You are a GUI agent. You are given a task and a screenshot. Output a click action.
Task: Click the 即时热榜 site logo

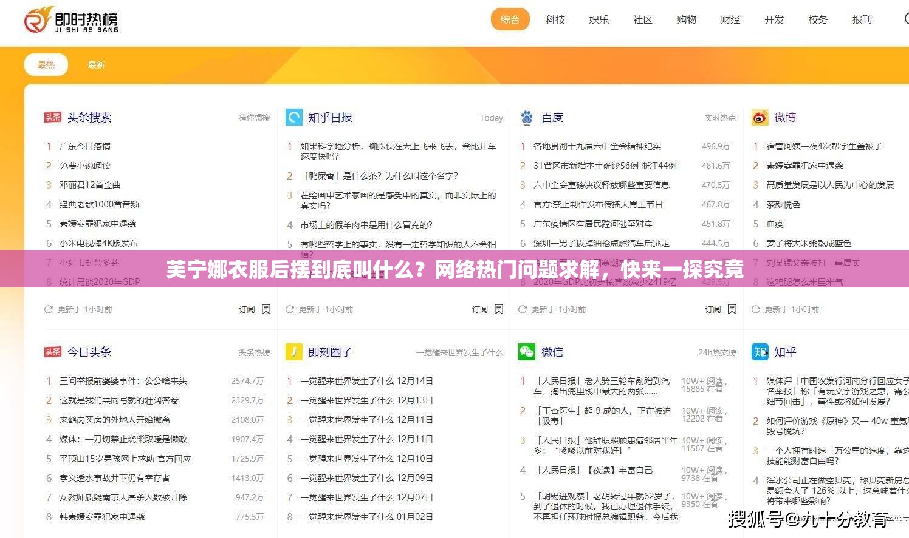71,20
